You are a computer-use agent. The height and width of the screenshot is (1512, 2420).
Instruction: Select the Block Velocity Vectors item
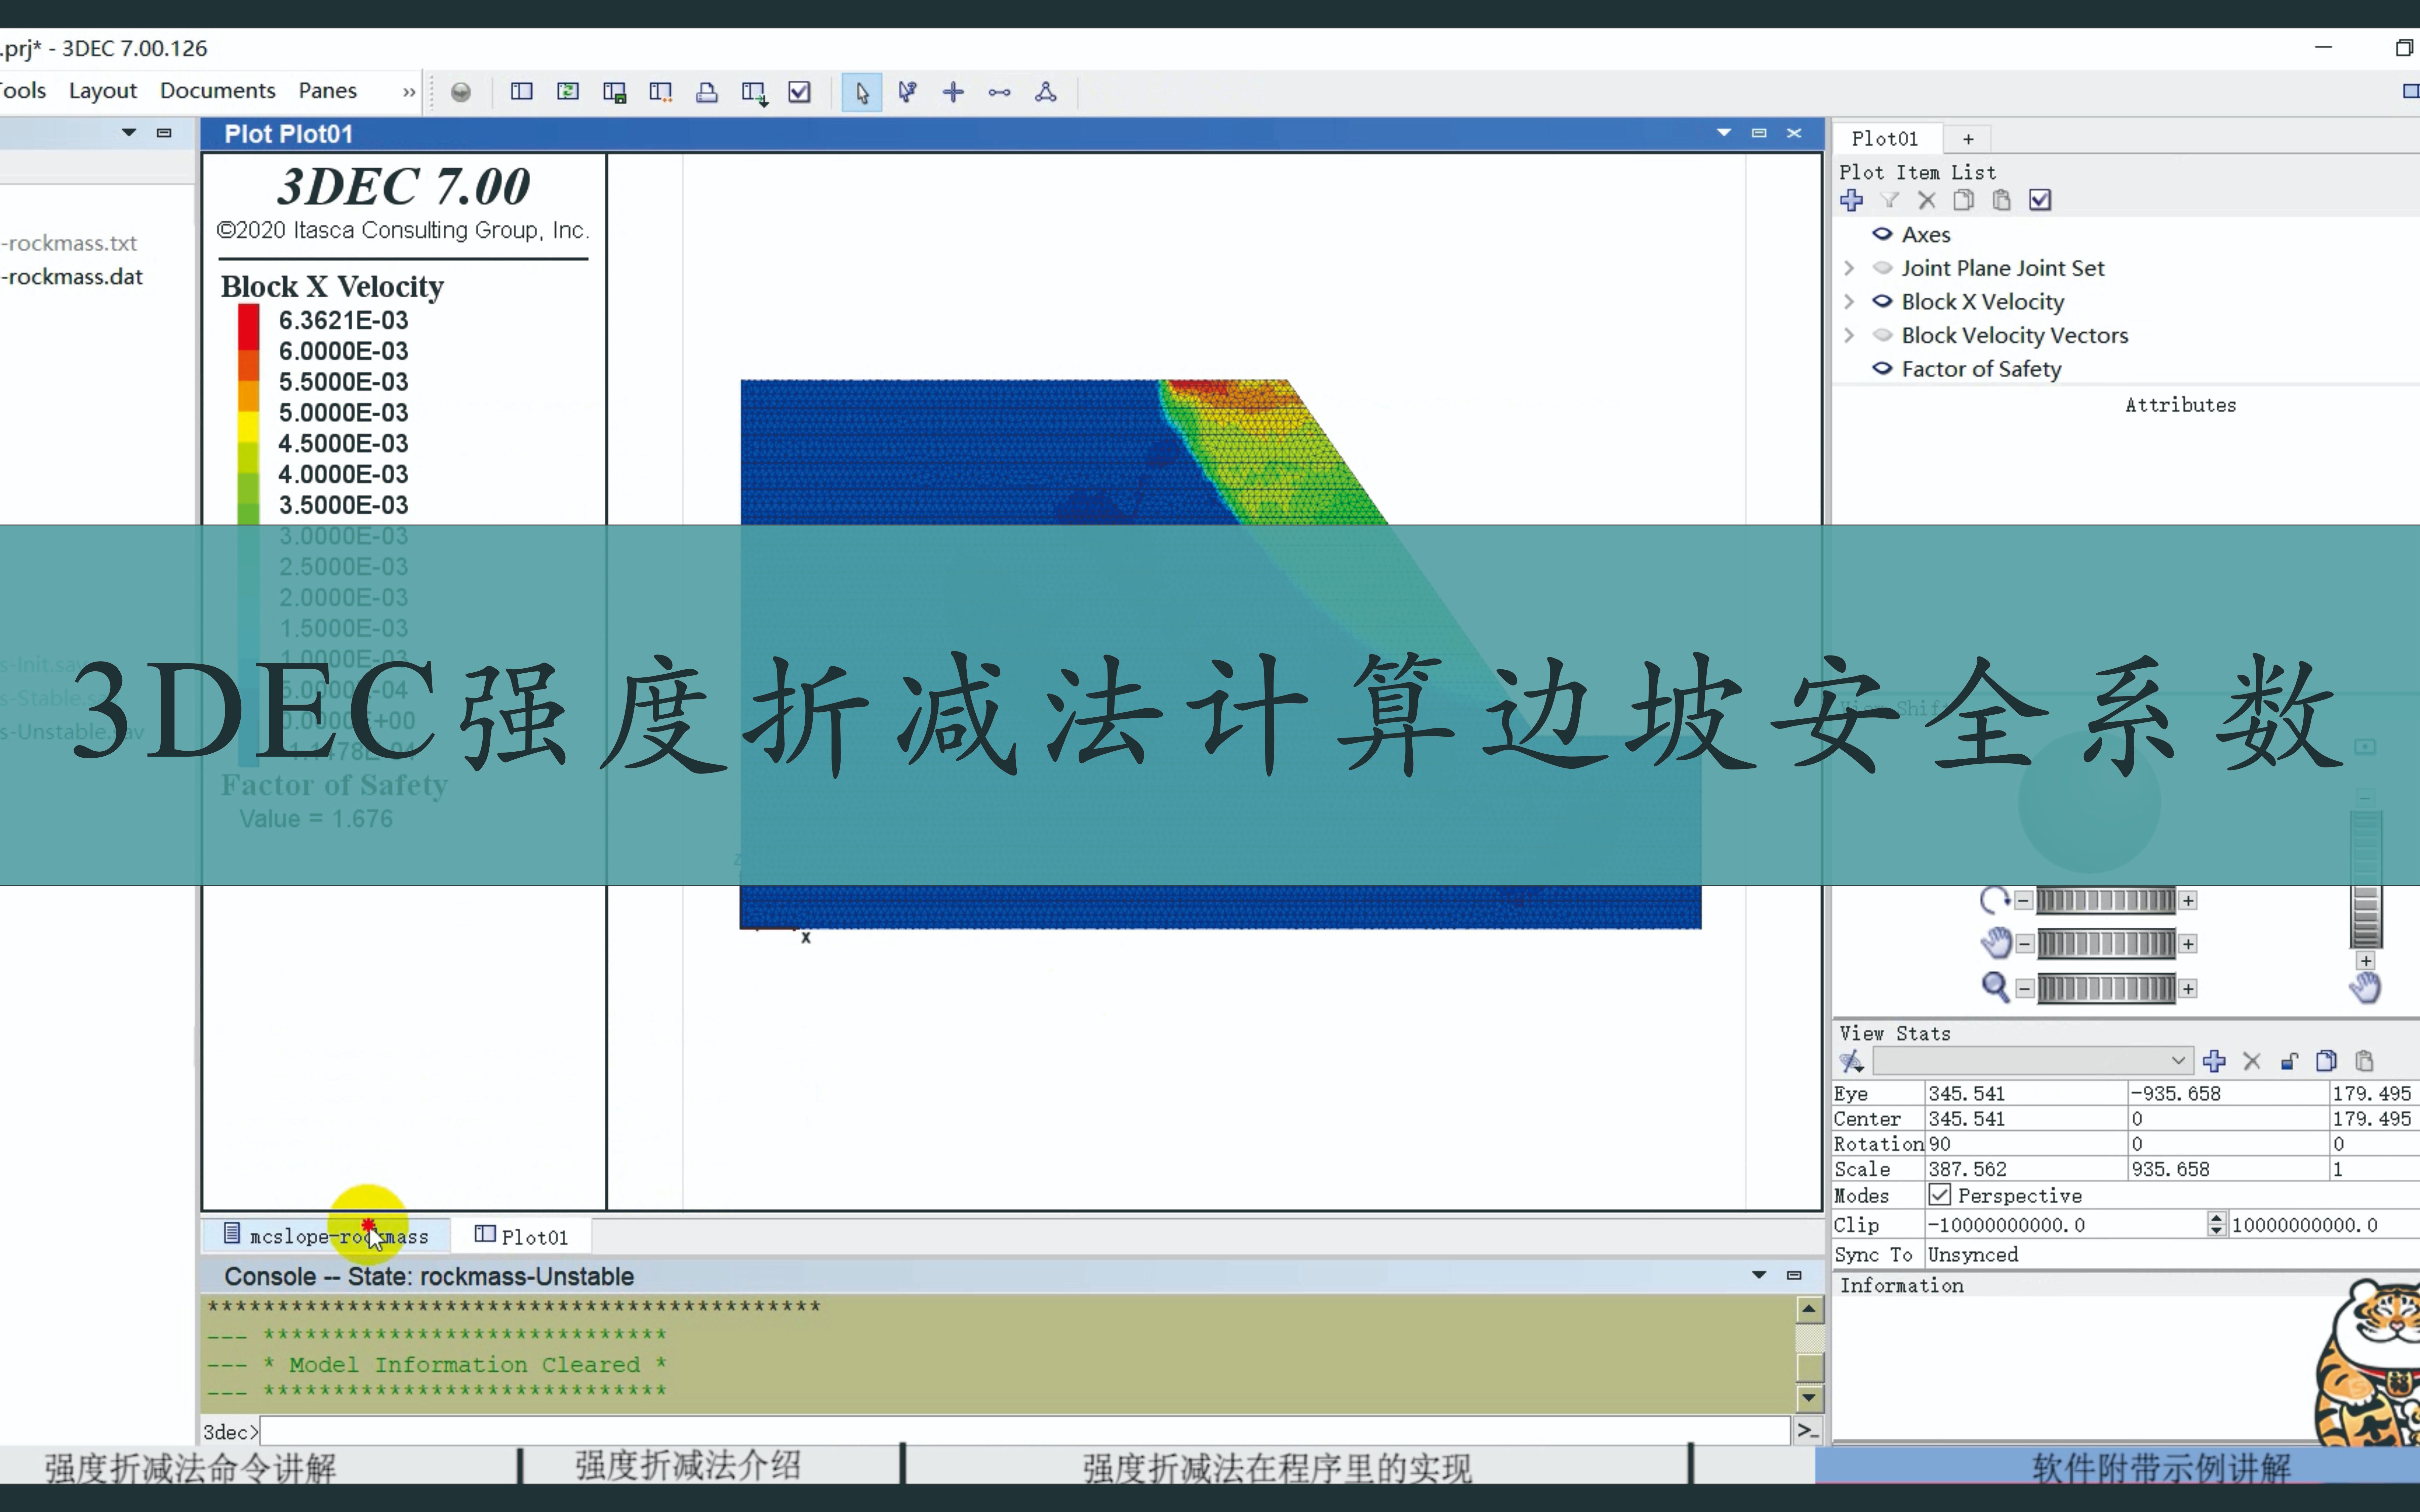click(2016, 334)
